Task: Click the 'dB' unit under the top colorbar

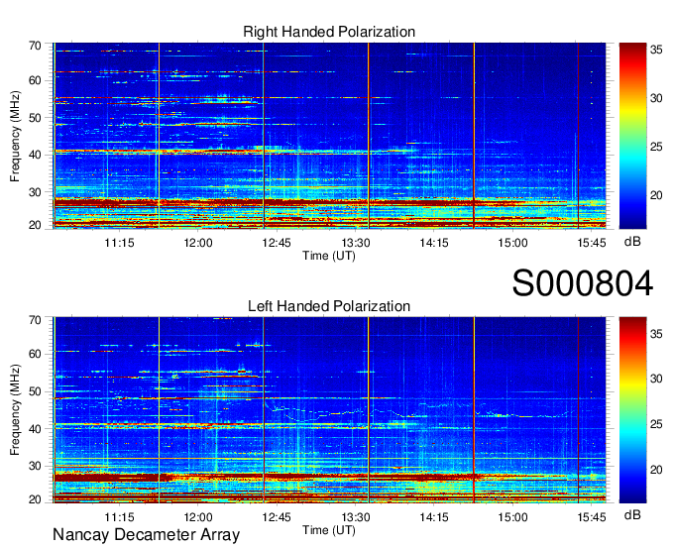Action: (632, 242)
